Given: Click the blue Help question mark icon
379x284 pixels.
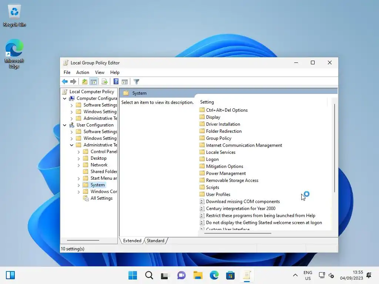Looking at the screenshot, I should coord(116,82).
